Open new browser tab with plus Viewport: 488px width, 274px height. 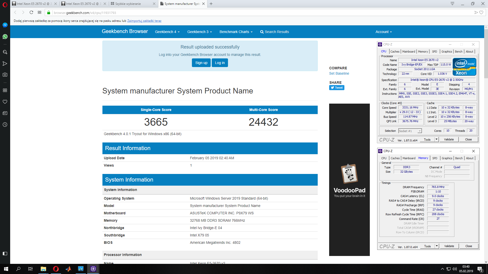pos(211,4)
